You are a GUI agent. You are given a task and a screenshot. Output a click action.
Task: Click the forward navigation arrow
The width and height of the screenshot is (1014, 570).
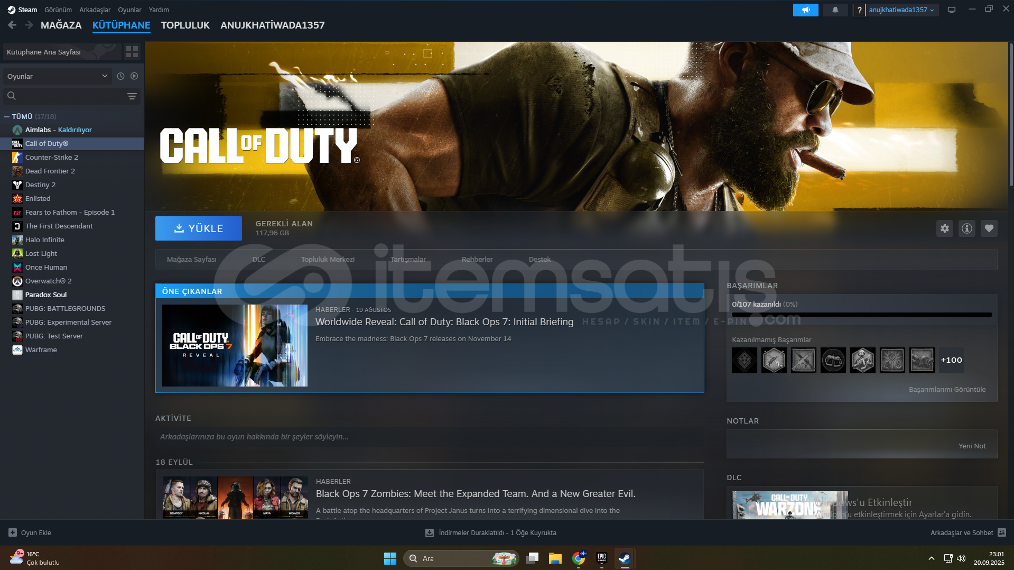pos(29,25)
